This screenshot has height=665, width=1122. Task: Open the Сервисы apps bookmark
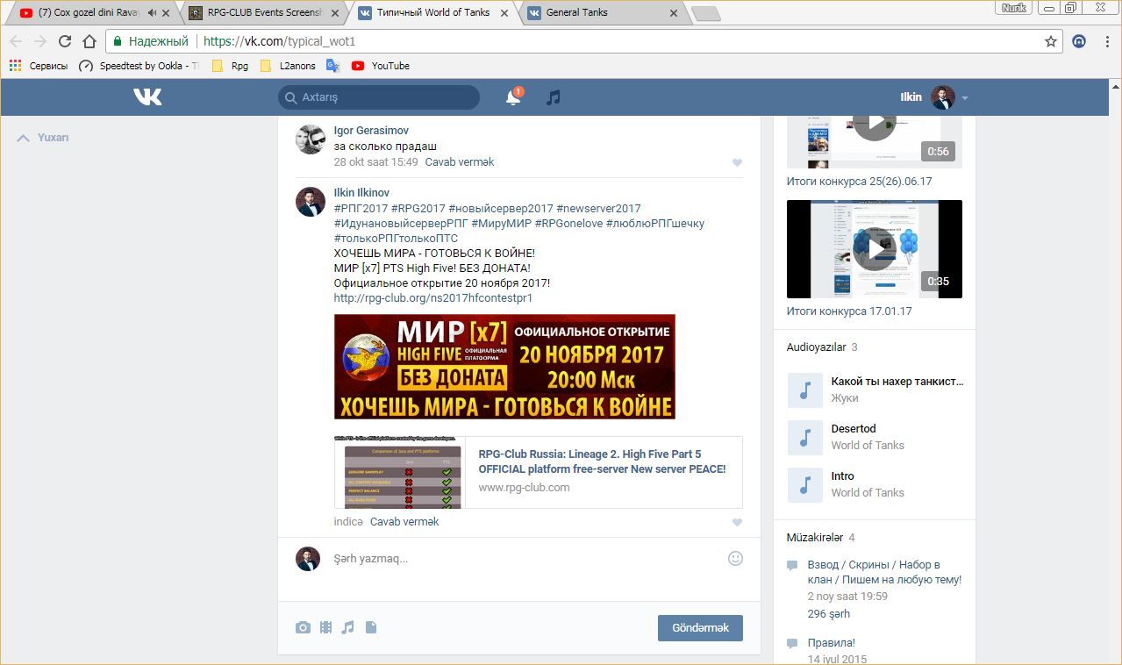pos(38,66)
